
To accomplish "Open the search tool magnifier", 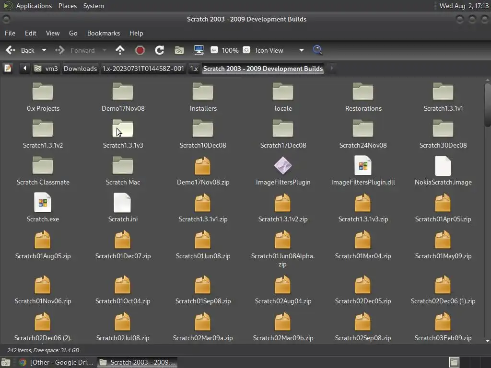I will (317, 50).
